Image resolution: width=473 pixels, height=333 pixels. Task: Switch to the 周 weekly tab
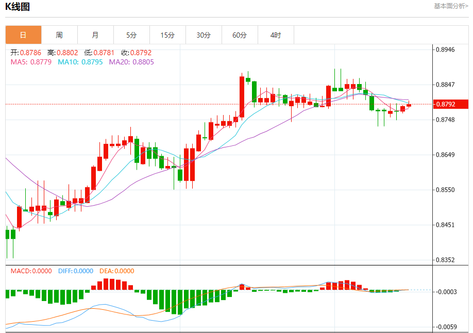[59, 35]
